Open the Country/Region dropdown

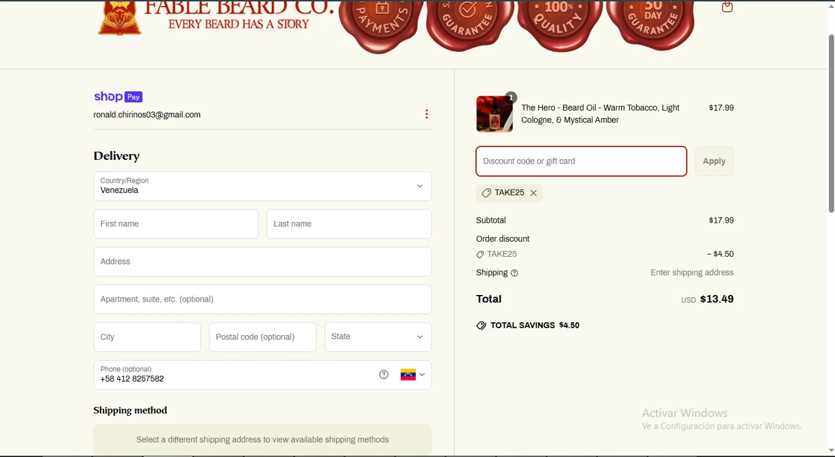pyautogui.click(x=263, y=186)
